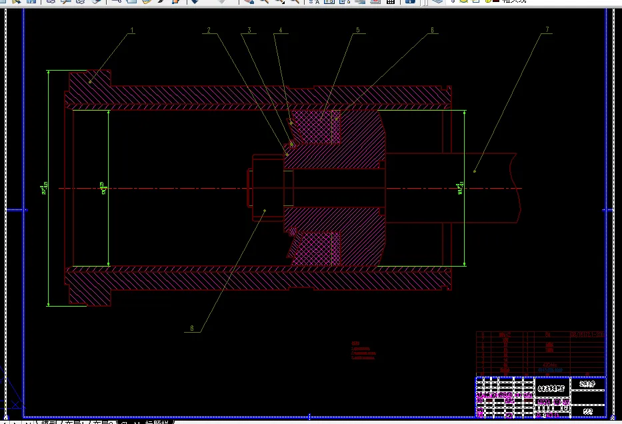622x424 pixels.
Task: Select part callout number 4
Action: (x=281, y=30)
